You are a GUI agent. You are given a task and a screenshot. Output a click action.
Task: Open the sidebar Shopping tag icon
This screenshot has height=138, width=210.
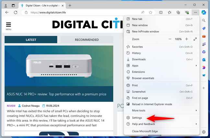click(204, 28)
